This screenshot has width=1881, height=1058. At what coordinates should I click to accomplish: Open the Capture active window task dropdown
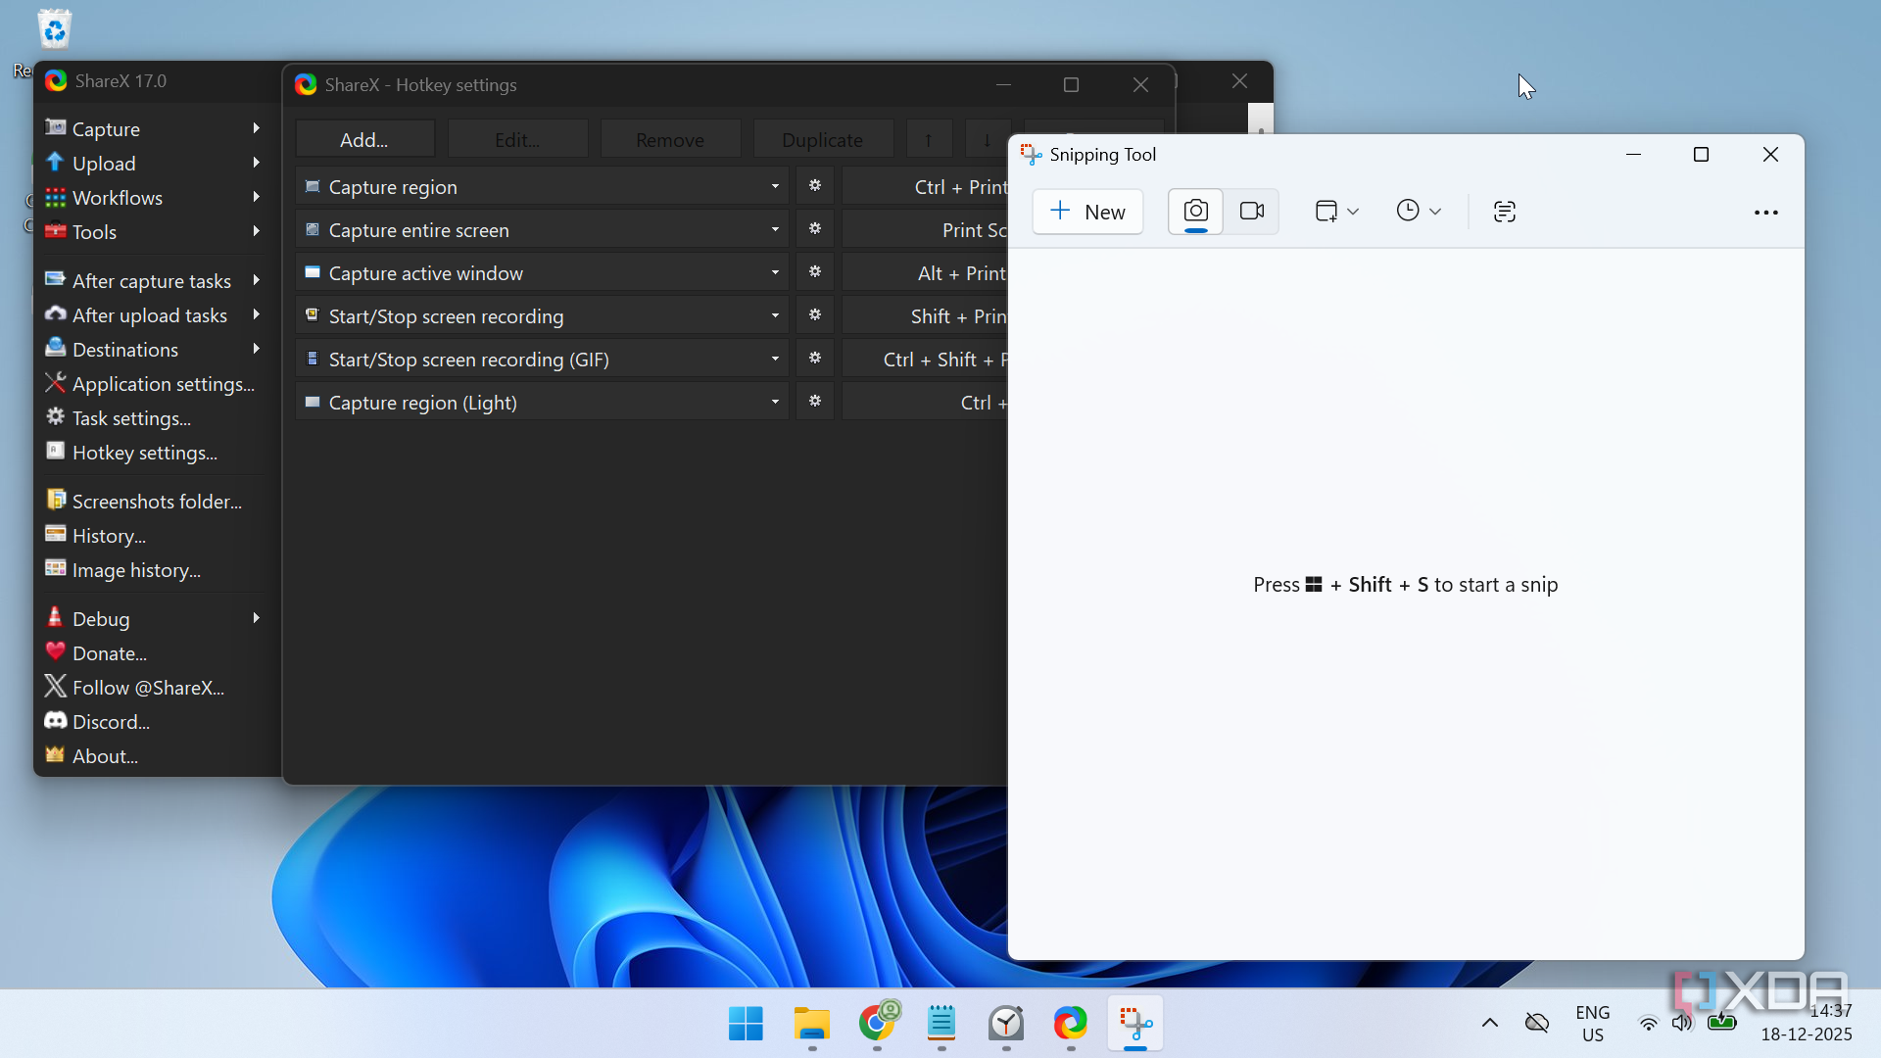click(542, 272)
